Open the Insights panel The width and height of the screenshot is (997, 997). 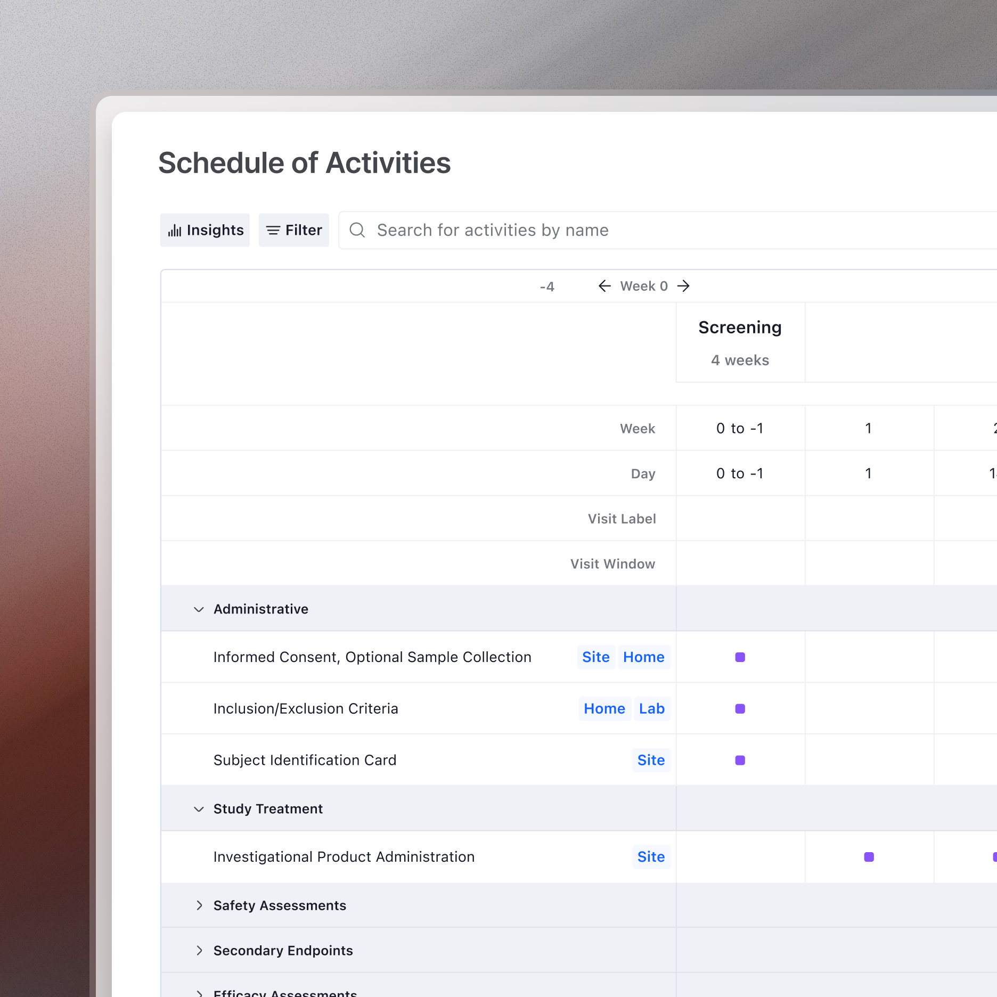205,230
